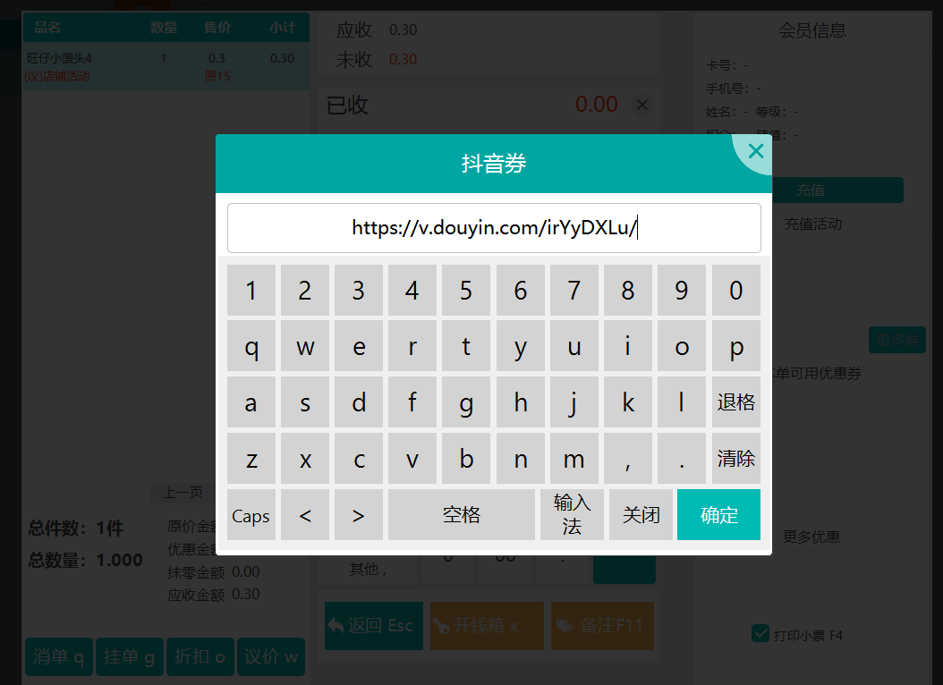This screenshot has width=943, height=685.
Task: Hit the 清除 clear key
Action: pyautogui.click(x=736, y=459)
